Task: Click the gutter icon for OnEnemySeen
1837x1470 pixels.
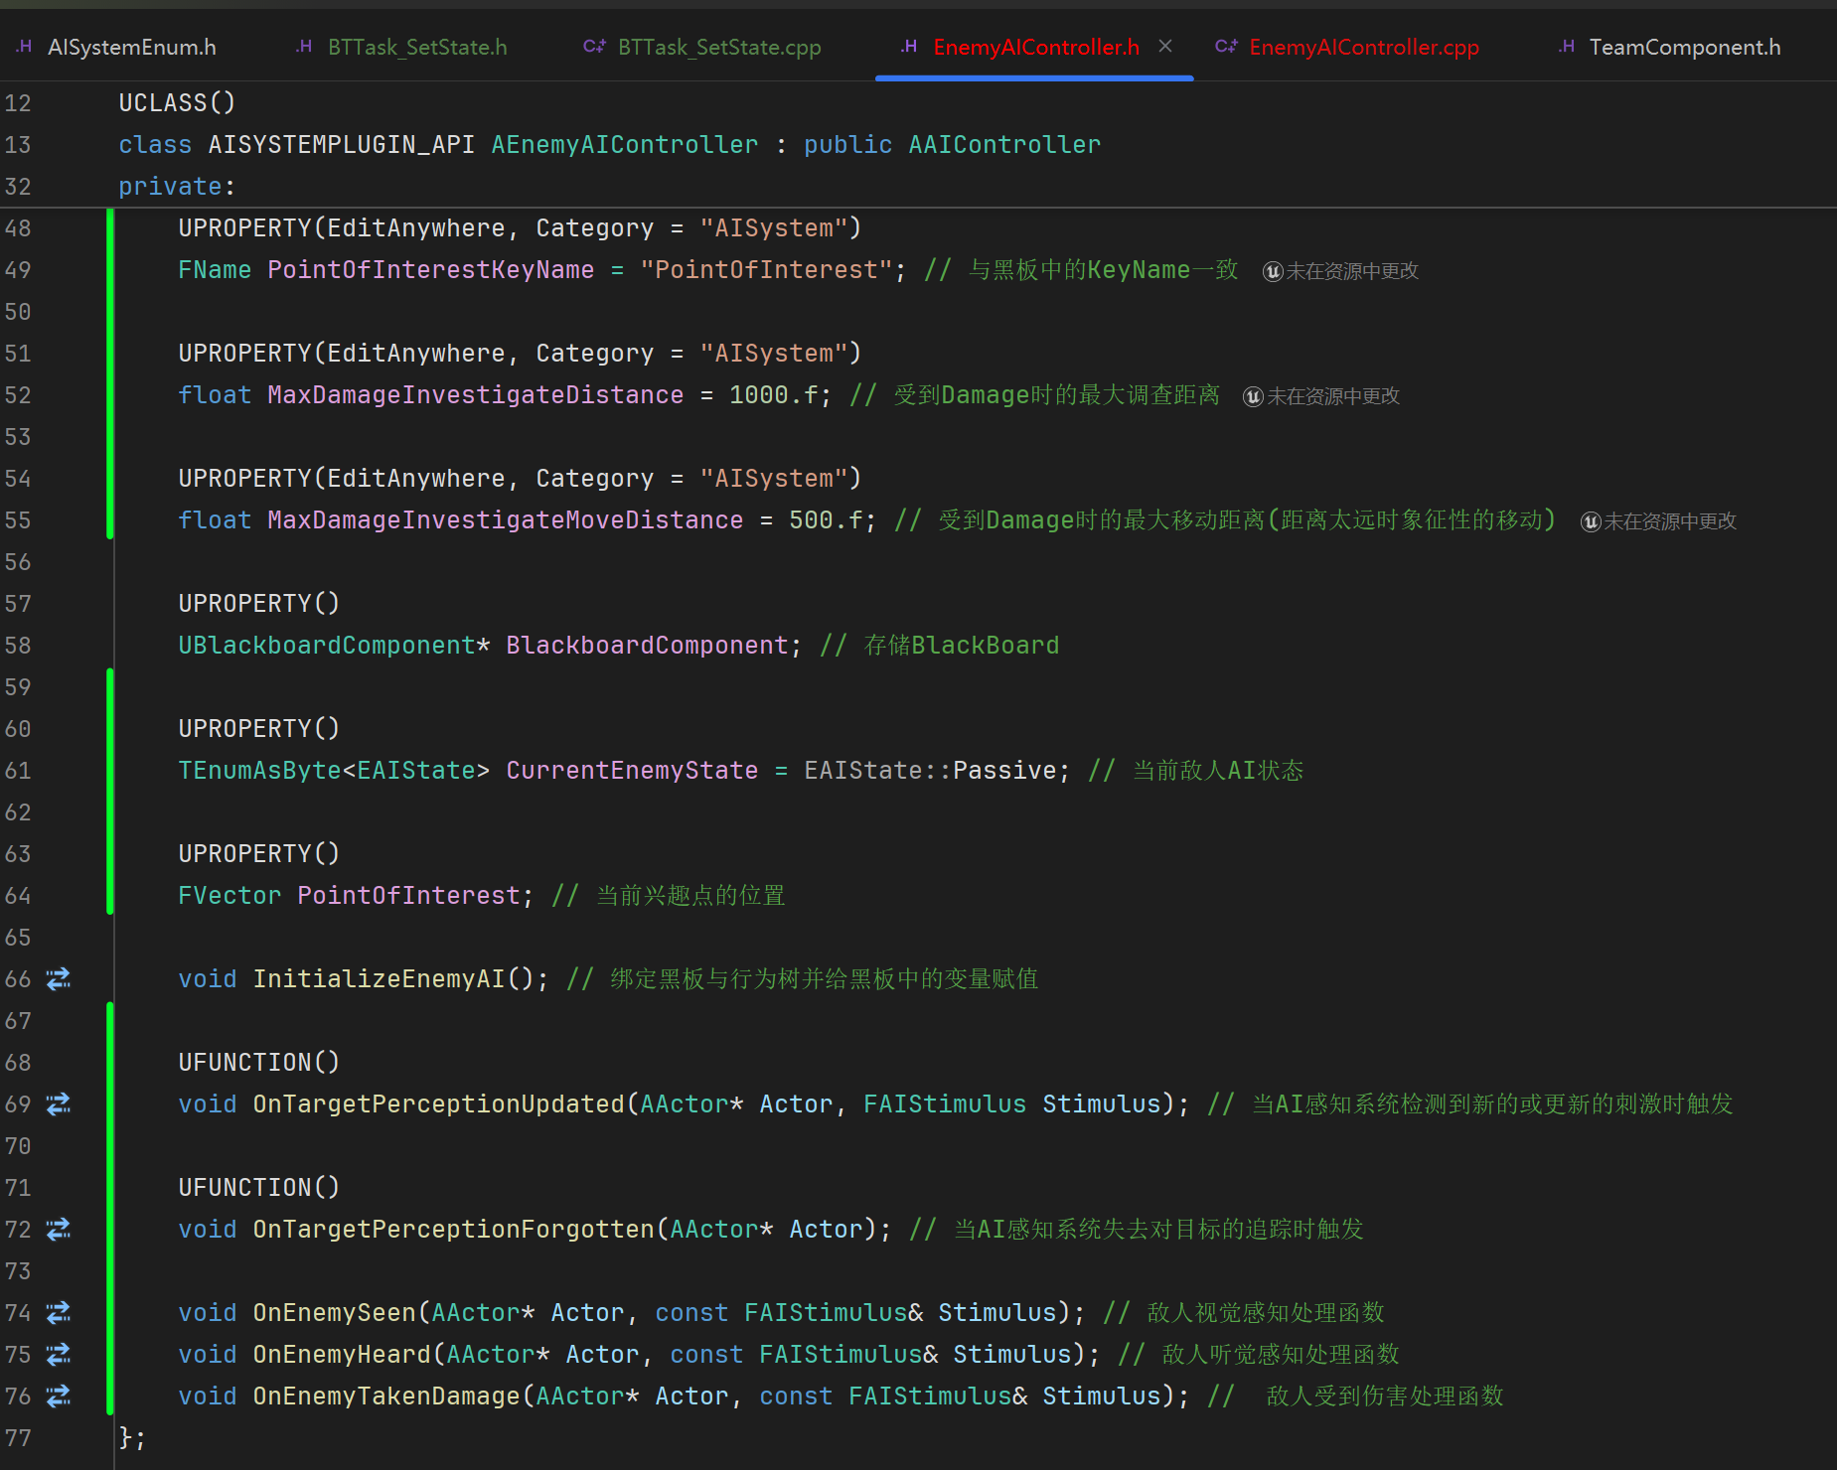Action: pyautogui.click(x=59, y=1313)
